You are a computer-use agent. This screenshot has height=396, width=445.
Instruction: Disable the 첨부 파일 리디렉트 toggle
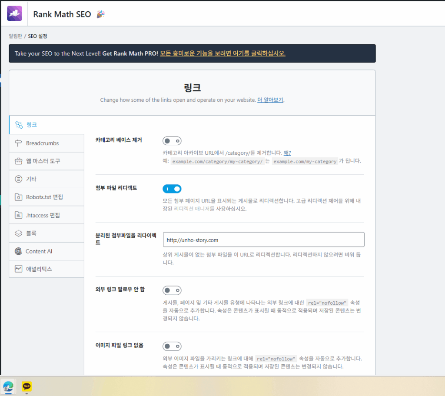pyautogui.click(x=172, y=189)
